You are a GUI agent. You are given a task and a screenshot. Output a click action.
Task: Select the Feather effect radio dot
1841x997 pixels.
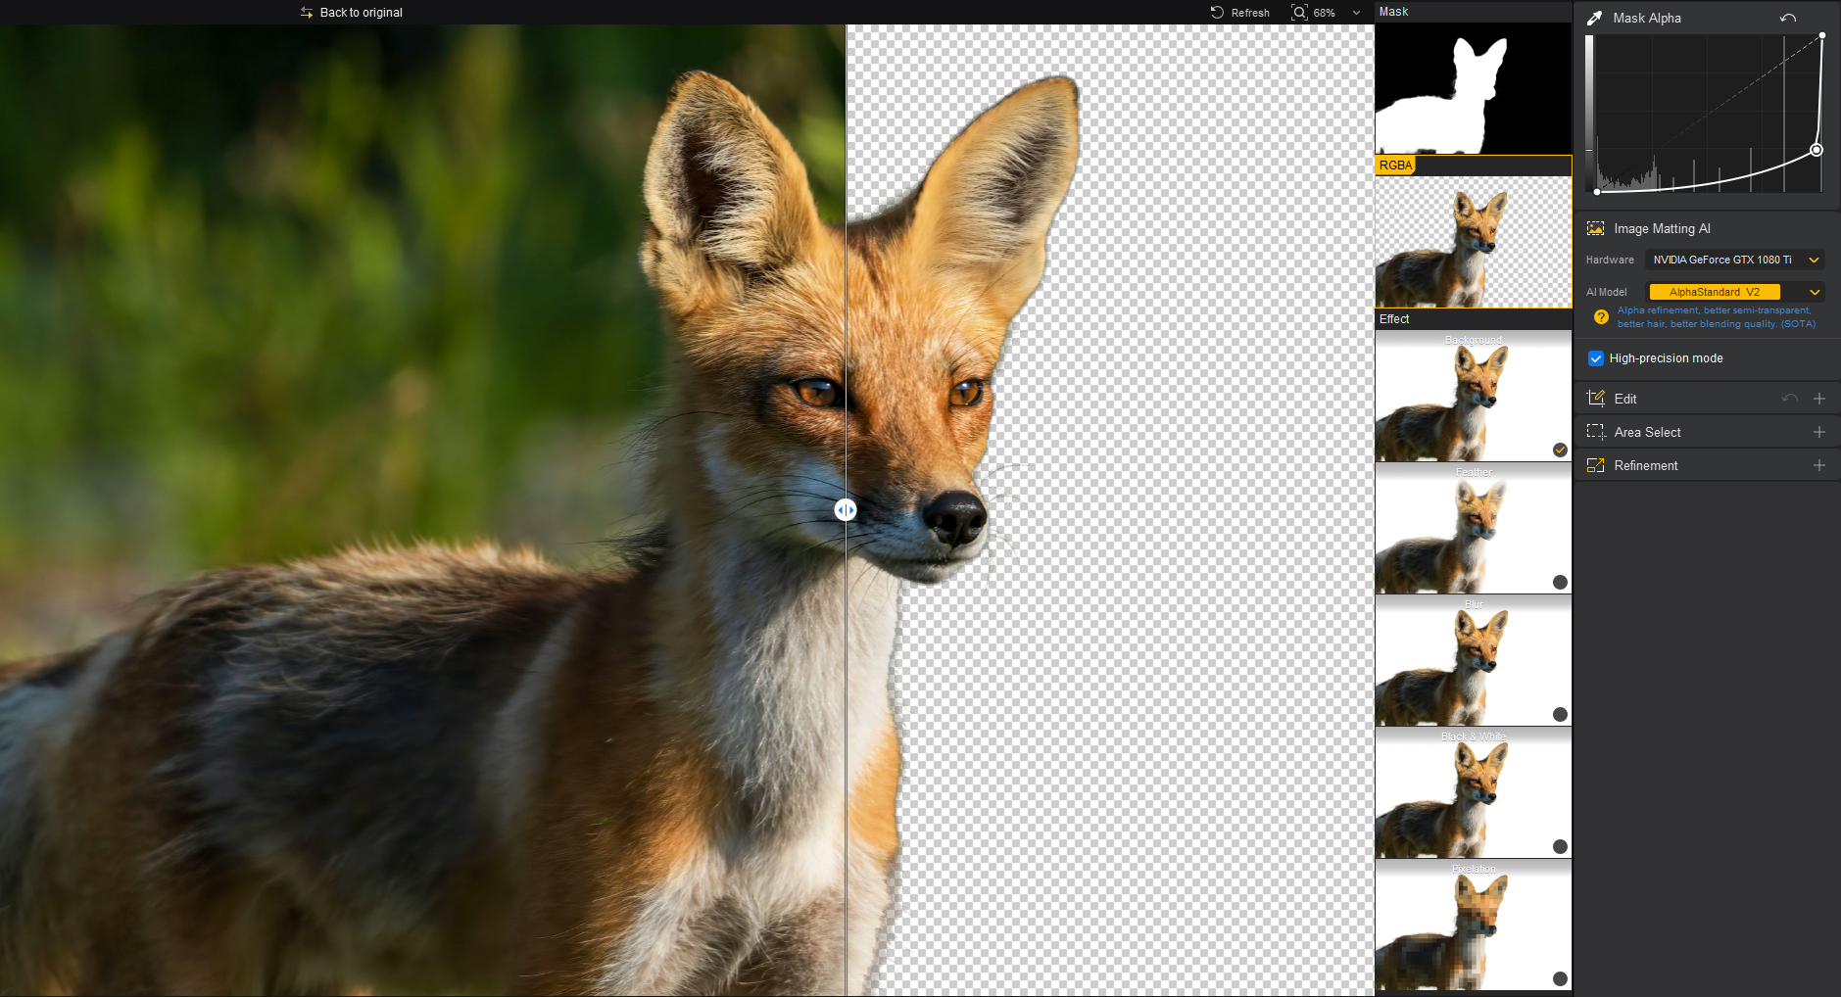1560,582
